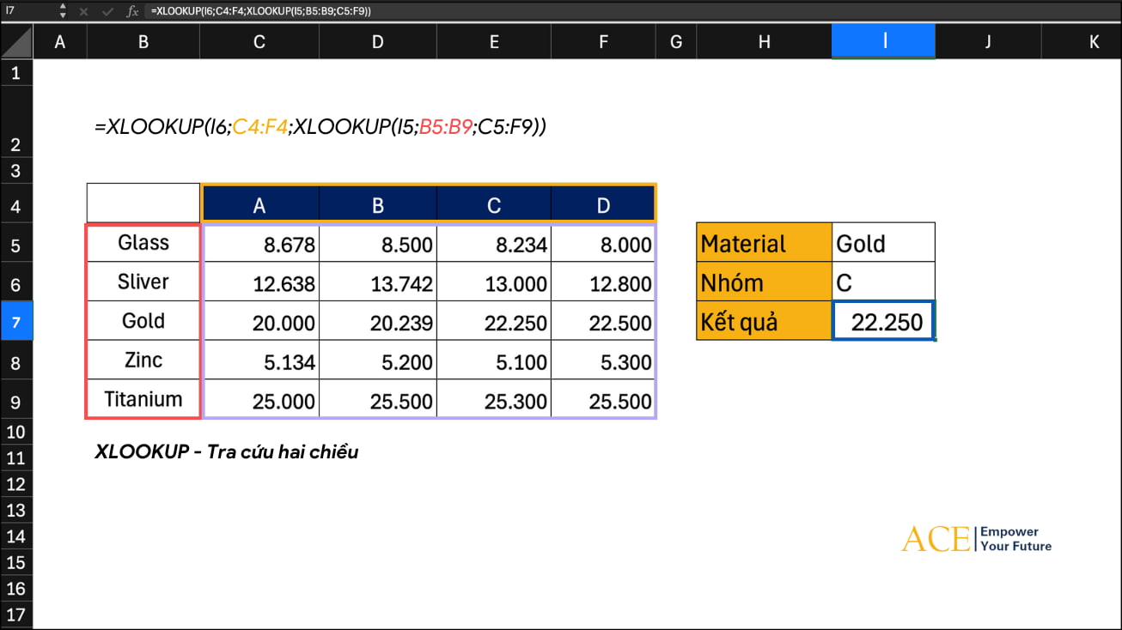Viewport: 1122px width, 630px height.
Task: Select the column I header
Action: (x=883, y=41)
